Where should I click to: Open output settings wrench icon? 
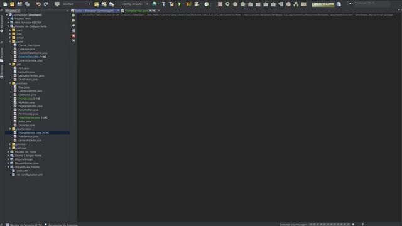73,40
